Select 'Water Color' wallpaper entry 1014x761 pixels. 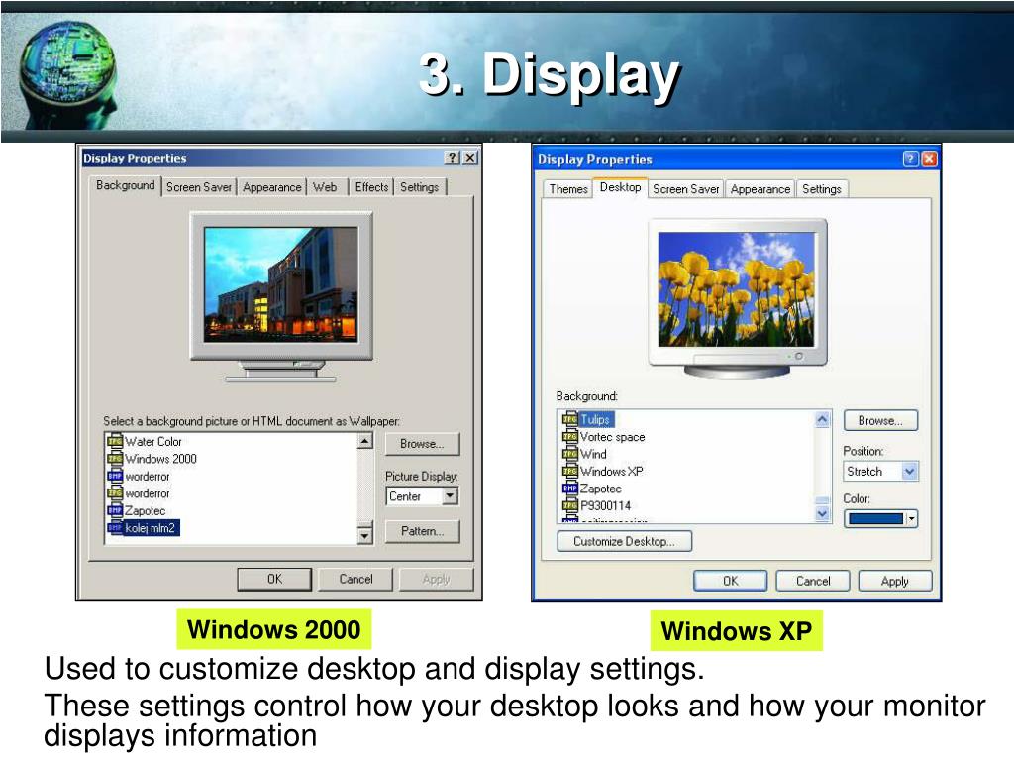(x=153, y=441)
